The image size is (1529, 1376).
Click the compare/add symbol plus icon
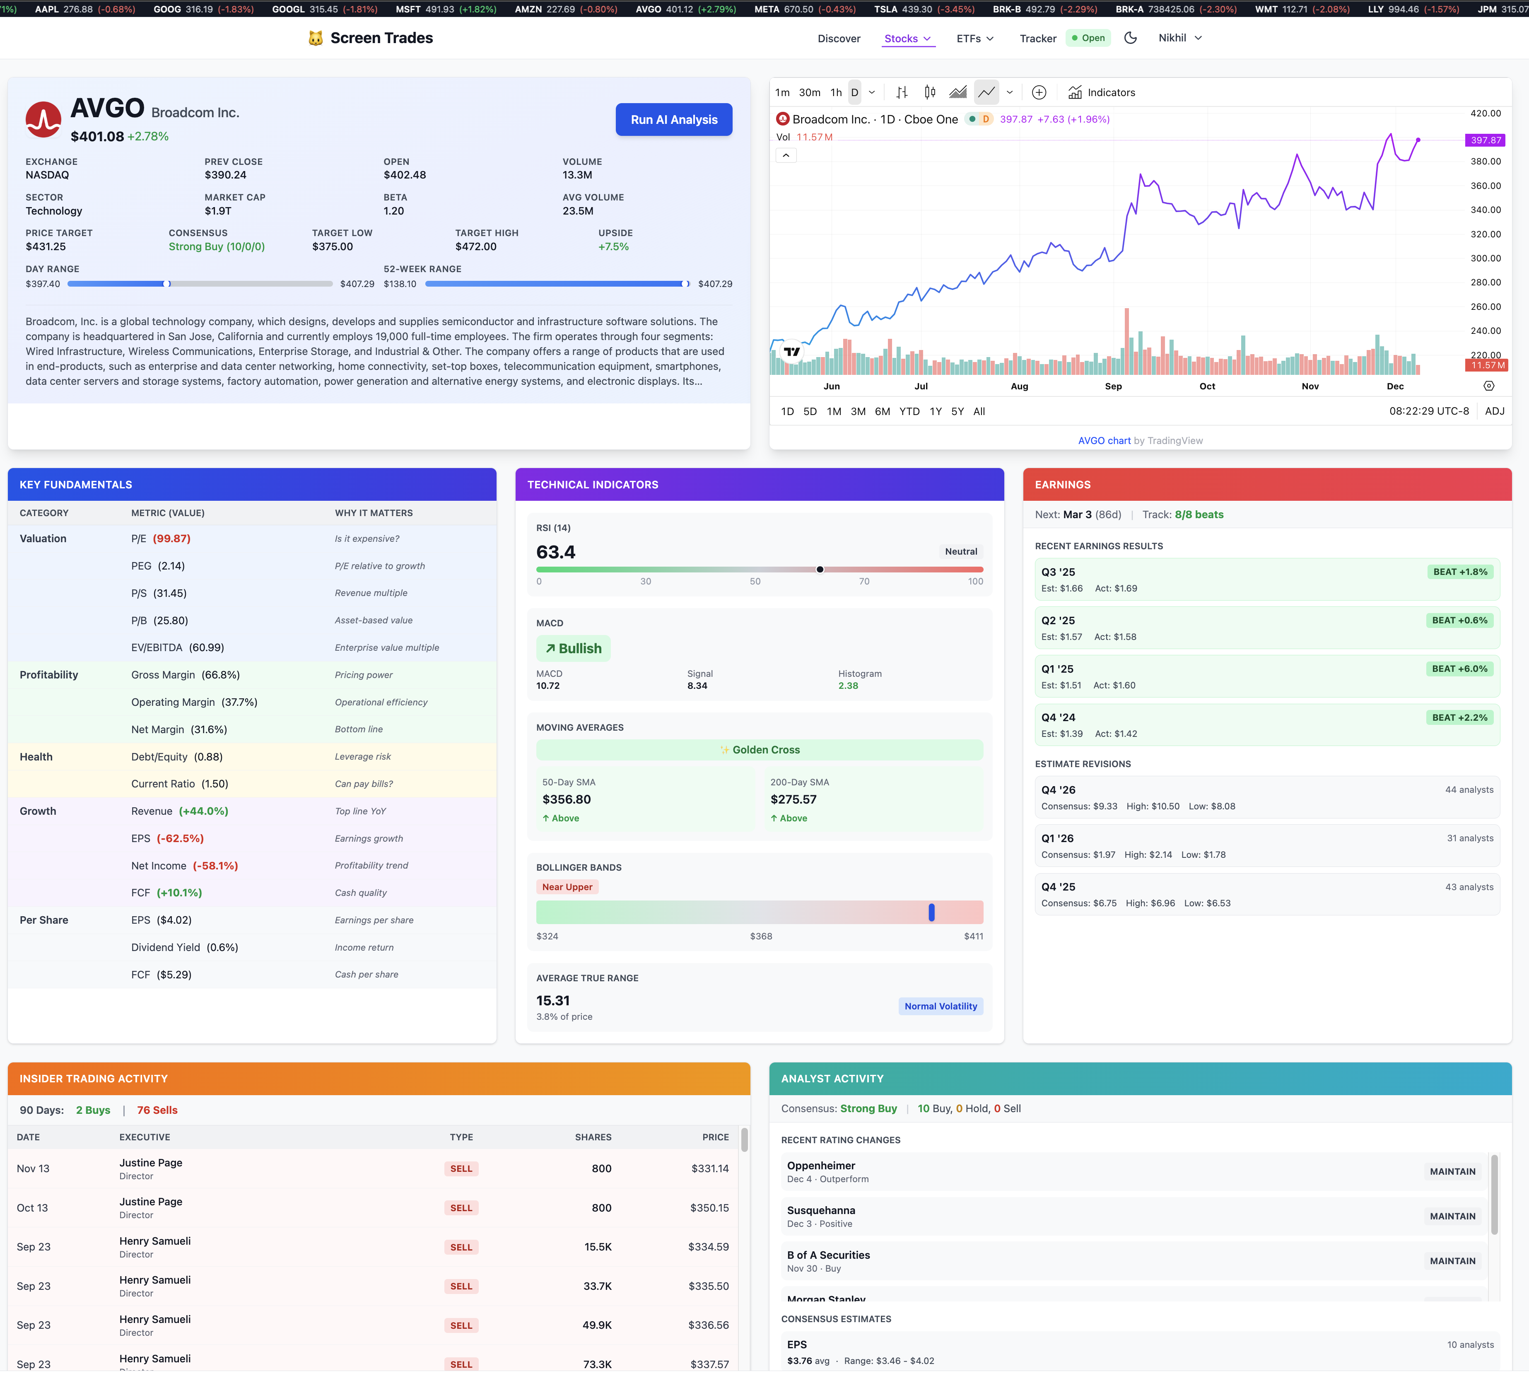click(x=1039, y=92)
